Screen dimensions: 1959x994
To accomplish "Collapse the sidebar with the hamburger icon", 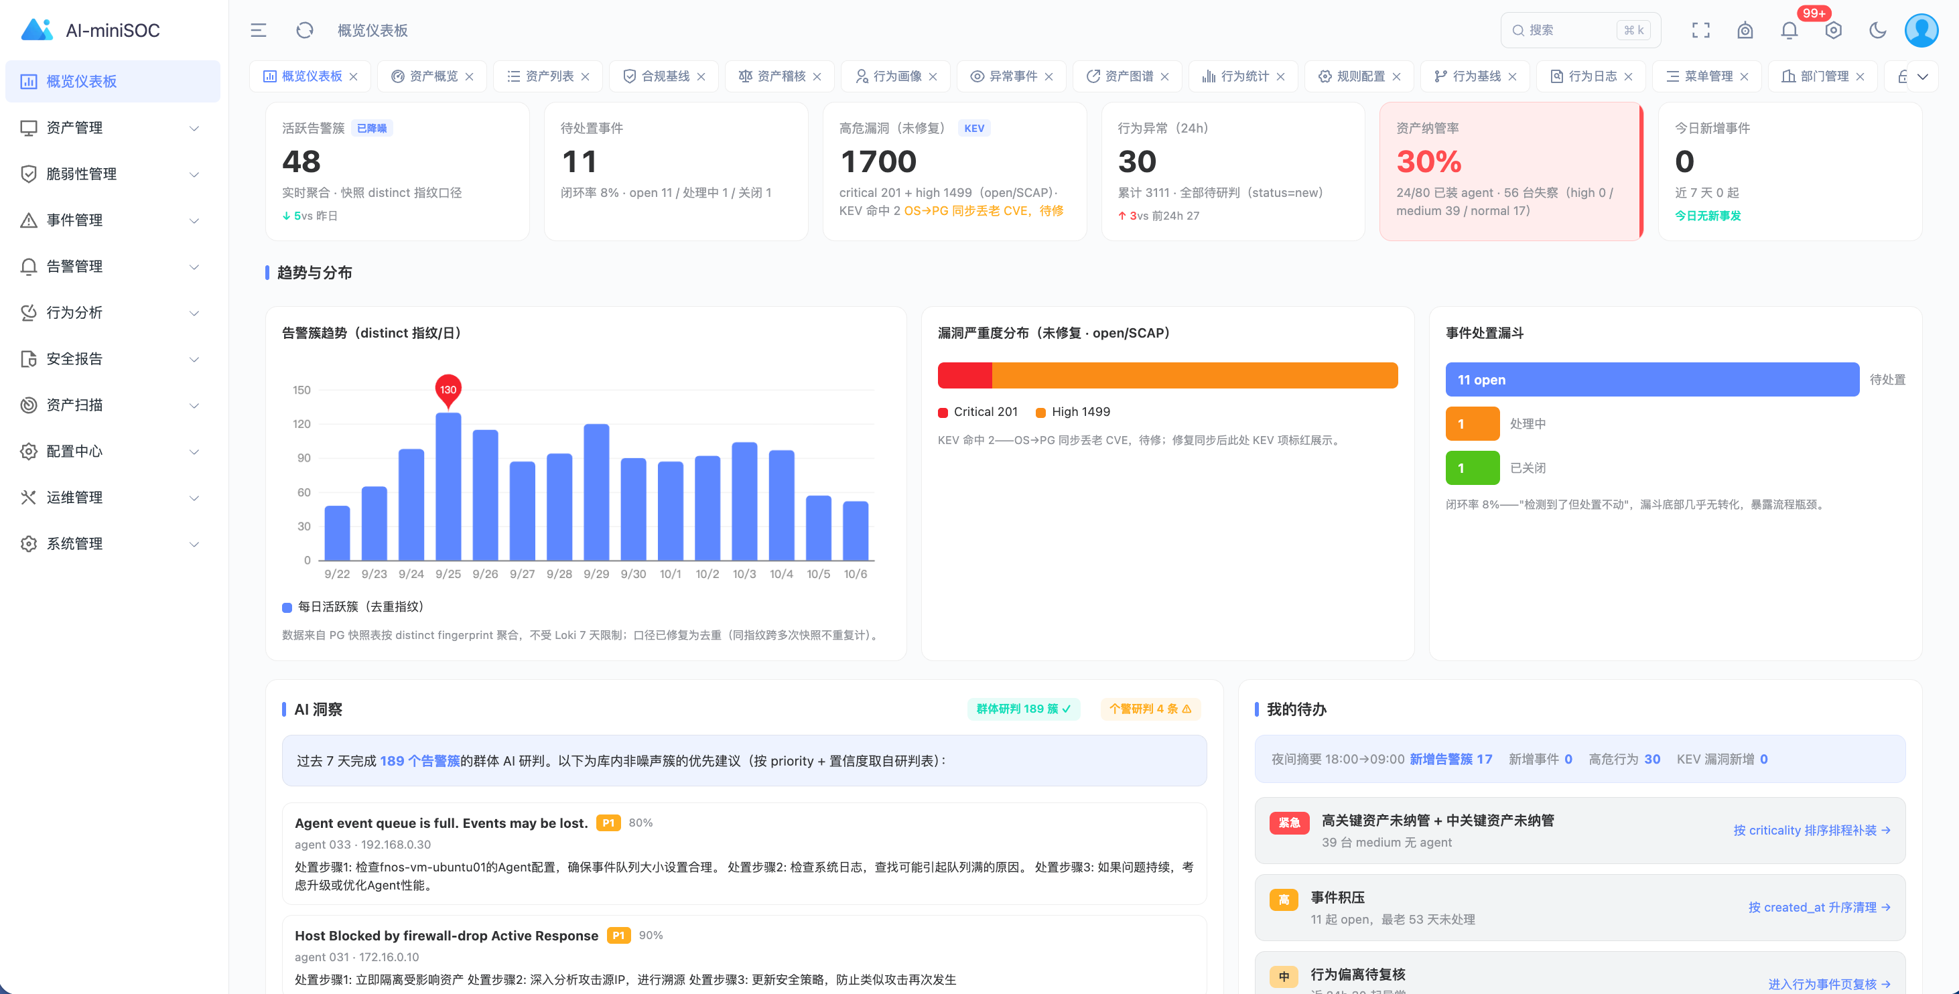I will 259,30.
